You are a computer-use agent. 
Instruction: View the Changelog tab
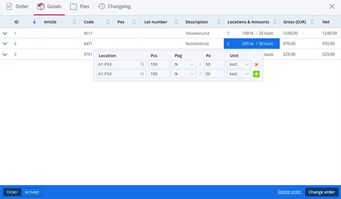(x=114, y=6)
